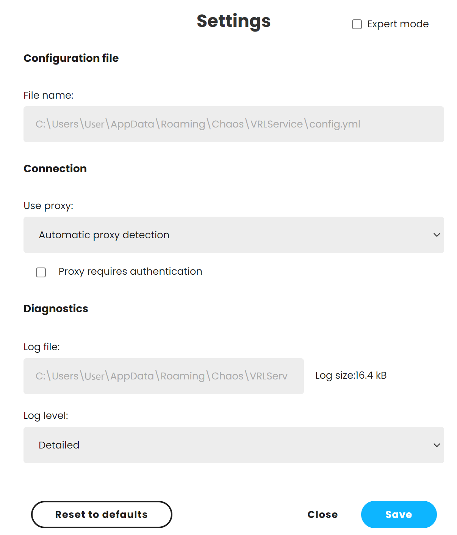Uncheck the Expert mode checkbox
The width and height of the screenshot is (457, 535).
pos(357,24)
